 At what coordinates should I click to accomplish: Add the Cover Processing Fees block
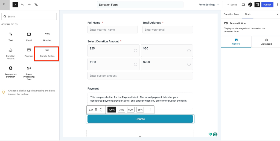29,73
